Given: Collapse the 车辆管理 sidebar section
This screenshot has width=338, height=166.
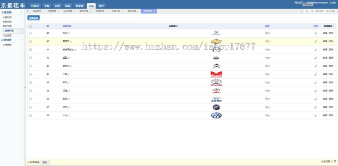Looking at the screenshot, I should pyautogui.click(x=21, y=13).
